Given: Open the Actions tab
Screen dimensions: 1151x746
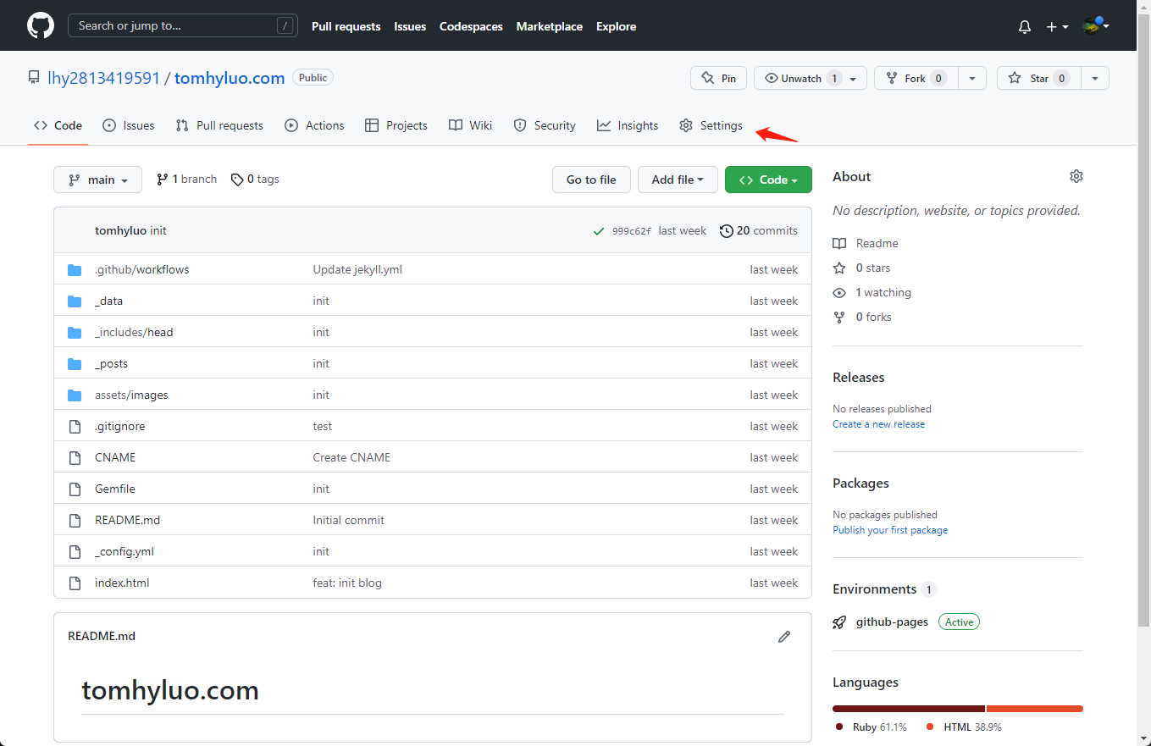Looking at the screenshot, I should [x=315, y=125].
